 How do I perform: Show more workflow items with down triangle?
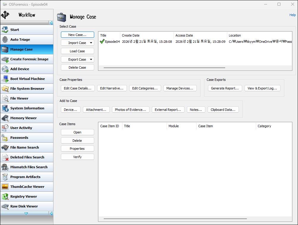(x=26, y=213)
